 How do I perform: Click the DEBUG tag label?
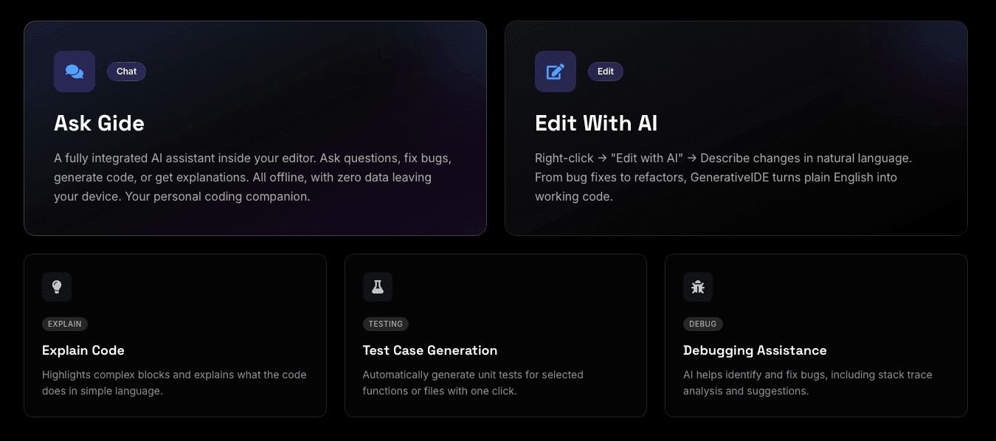(x=703, y=324)
